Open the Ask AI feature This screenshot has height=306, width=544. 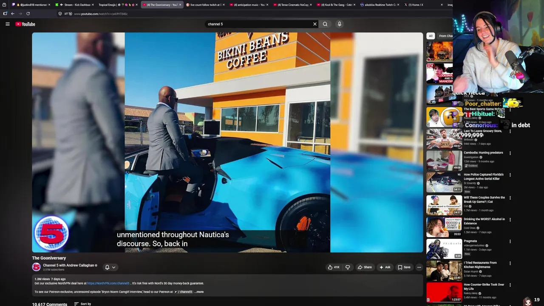(385, 267)
